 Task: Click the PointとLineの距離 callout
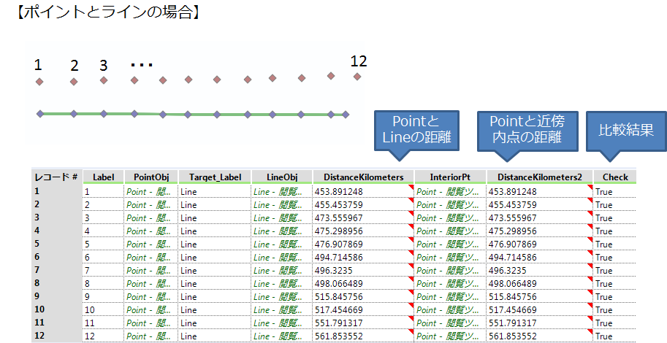click(416, 130)
